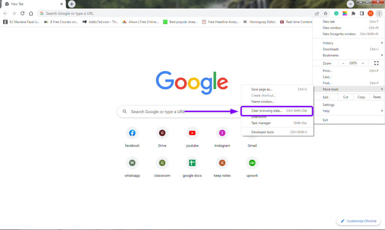
Task: Decrease zoom with minus button
Action: pos(343,64)
